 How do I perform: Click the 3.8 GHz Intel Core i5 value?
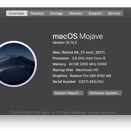(x=88, y=58)
